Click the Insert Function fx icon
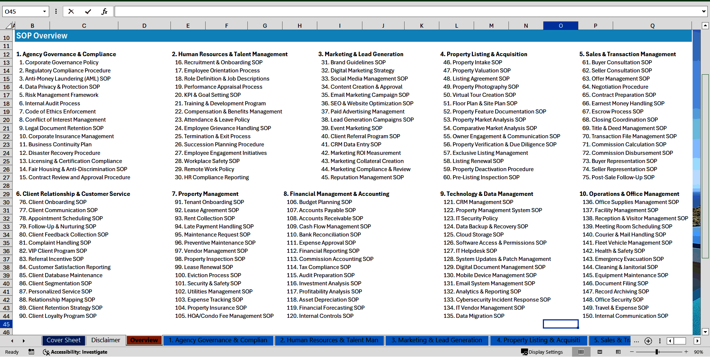 [104, 11]
